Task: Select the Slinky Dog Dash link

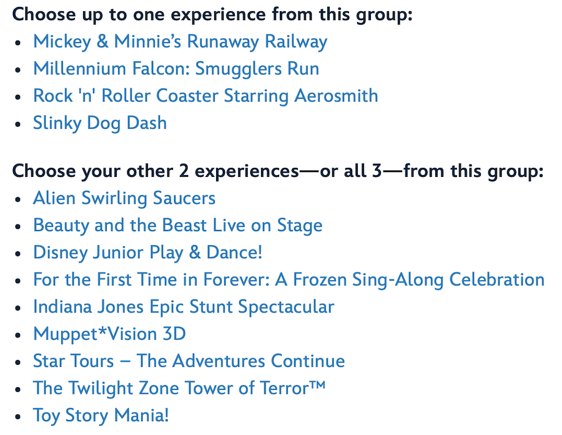Action: tap(100, 122)
